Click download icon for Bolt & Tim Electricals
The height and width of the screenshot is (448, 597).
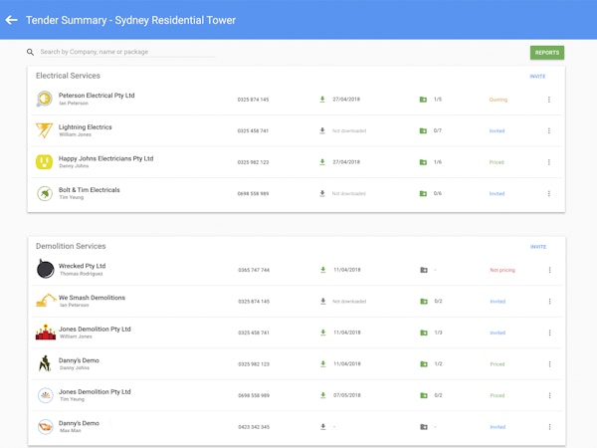point(322,193)
